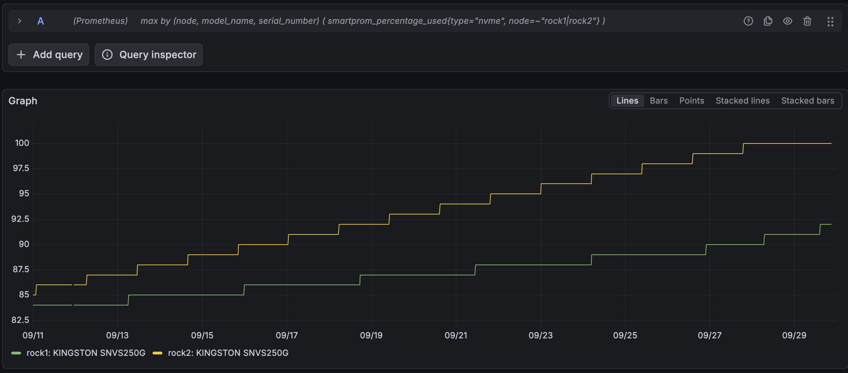Duplicate query A with copy icon
Viewport: 848px width, 373px height.
pyautogui.click(x=768, y=21)
